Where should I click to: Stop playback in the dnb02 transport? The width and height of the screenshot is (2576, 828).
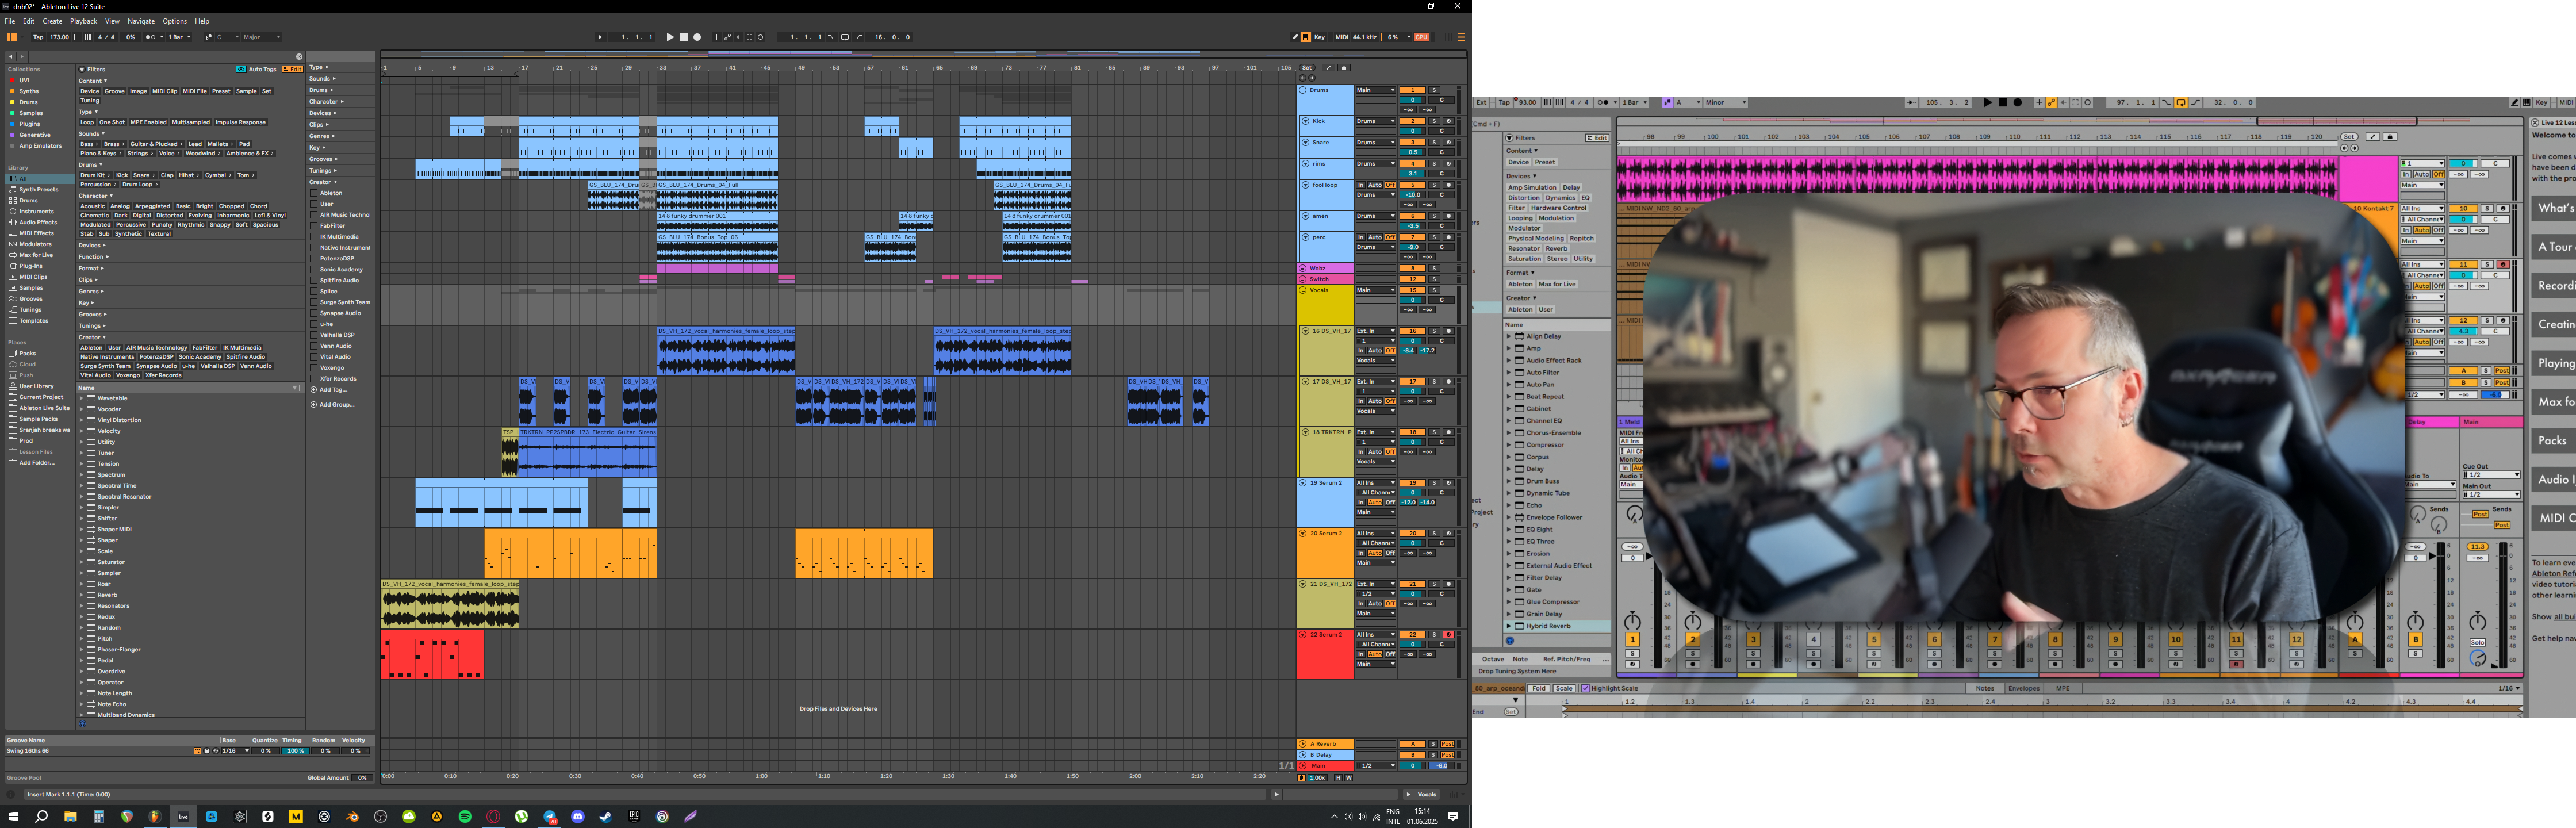pos(684,37)
